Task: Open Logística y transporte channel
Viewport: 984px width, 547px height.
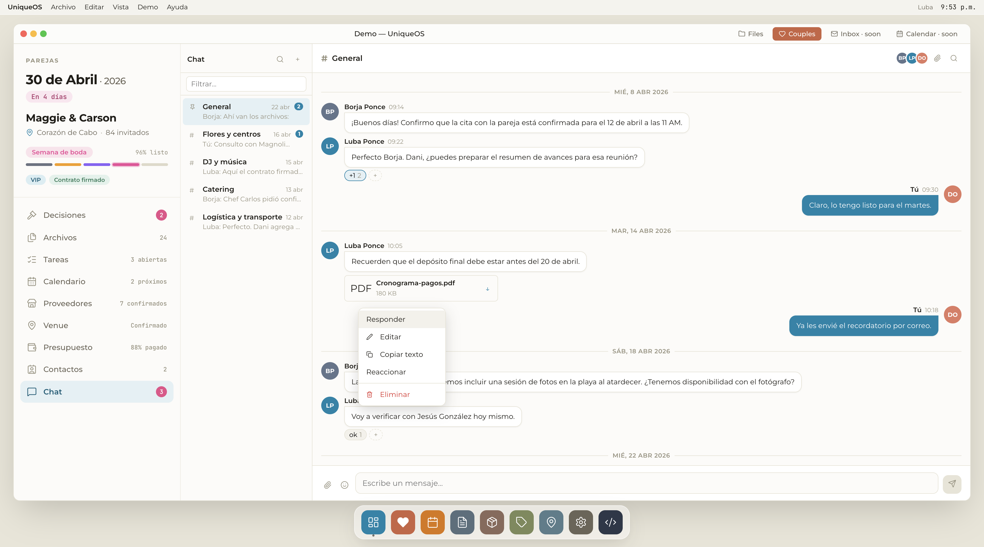Action: [x=246, y=222]
